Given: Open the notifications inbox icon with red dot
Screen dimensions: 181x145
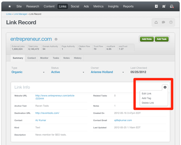Looking at the screenshot, I should (172, 6).
